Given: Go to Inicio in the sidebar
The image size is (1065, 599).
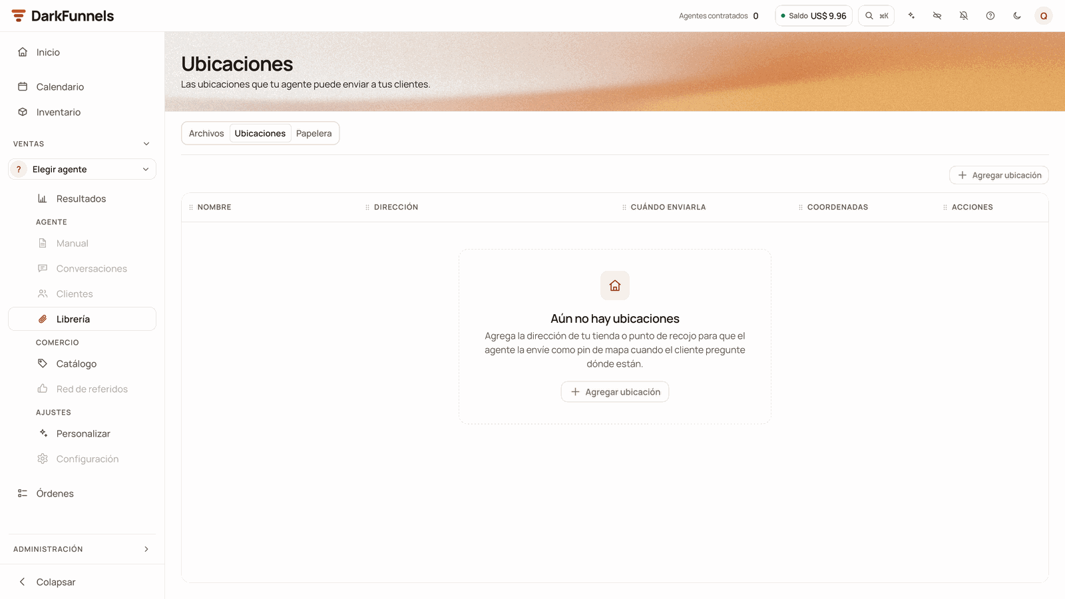Looking at the screenshot, I should pos(82,52).
